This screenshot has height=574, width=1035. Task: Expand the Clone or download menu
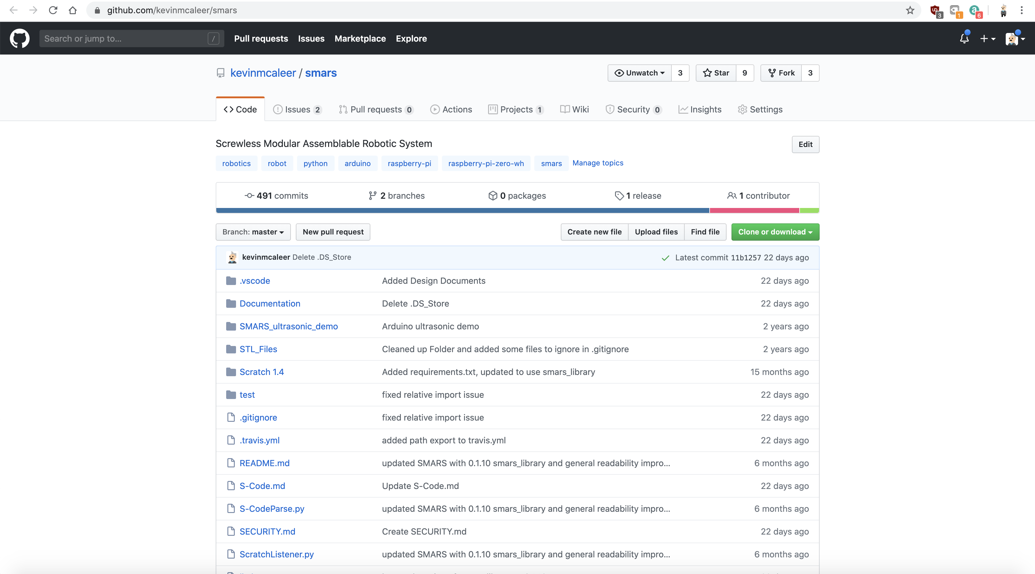(x=775, y=232)
